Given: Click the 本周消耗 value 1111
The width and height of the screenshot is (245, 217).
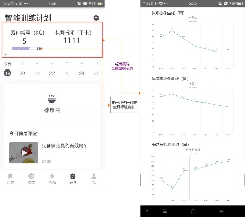Looking at the screenshot, I should click(x=72, y=41).
